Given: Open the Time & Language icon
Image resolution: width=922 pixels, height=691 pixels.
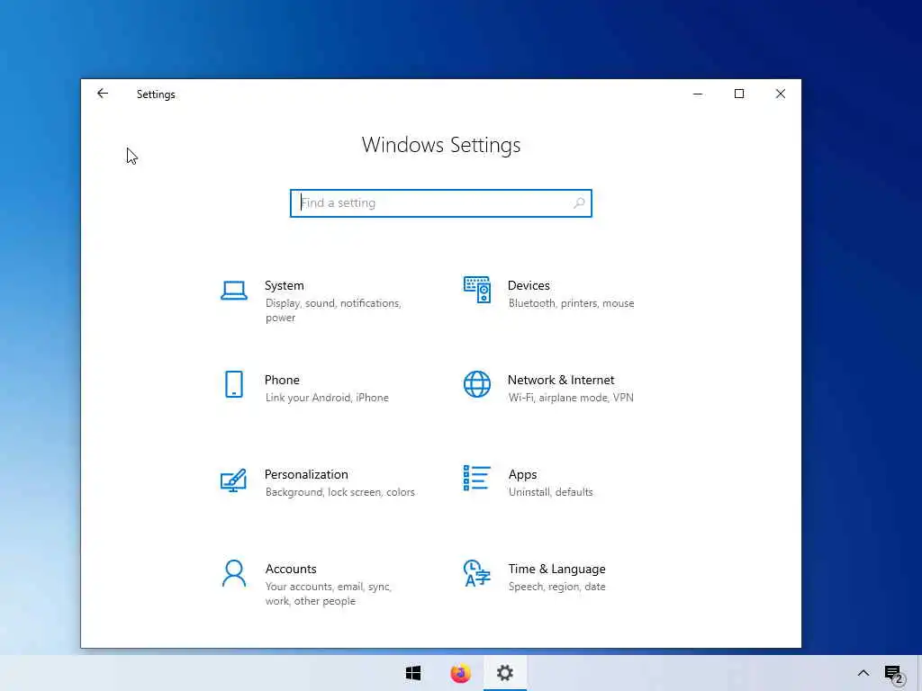Looking at the screenshot, I should click(x=477, y=573).
